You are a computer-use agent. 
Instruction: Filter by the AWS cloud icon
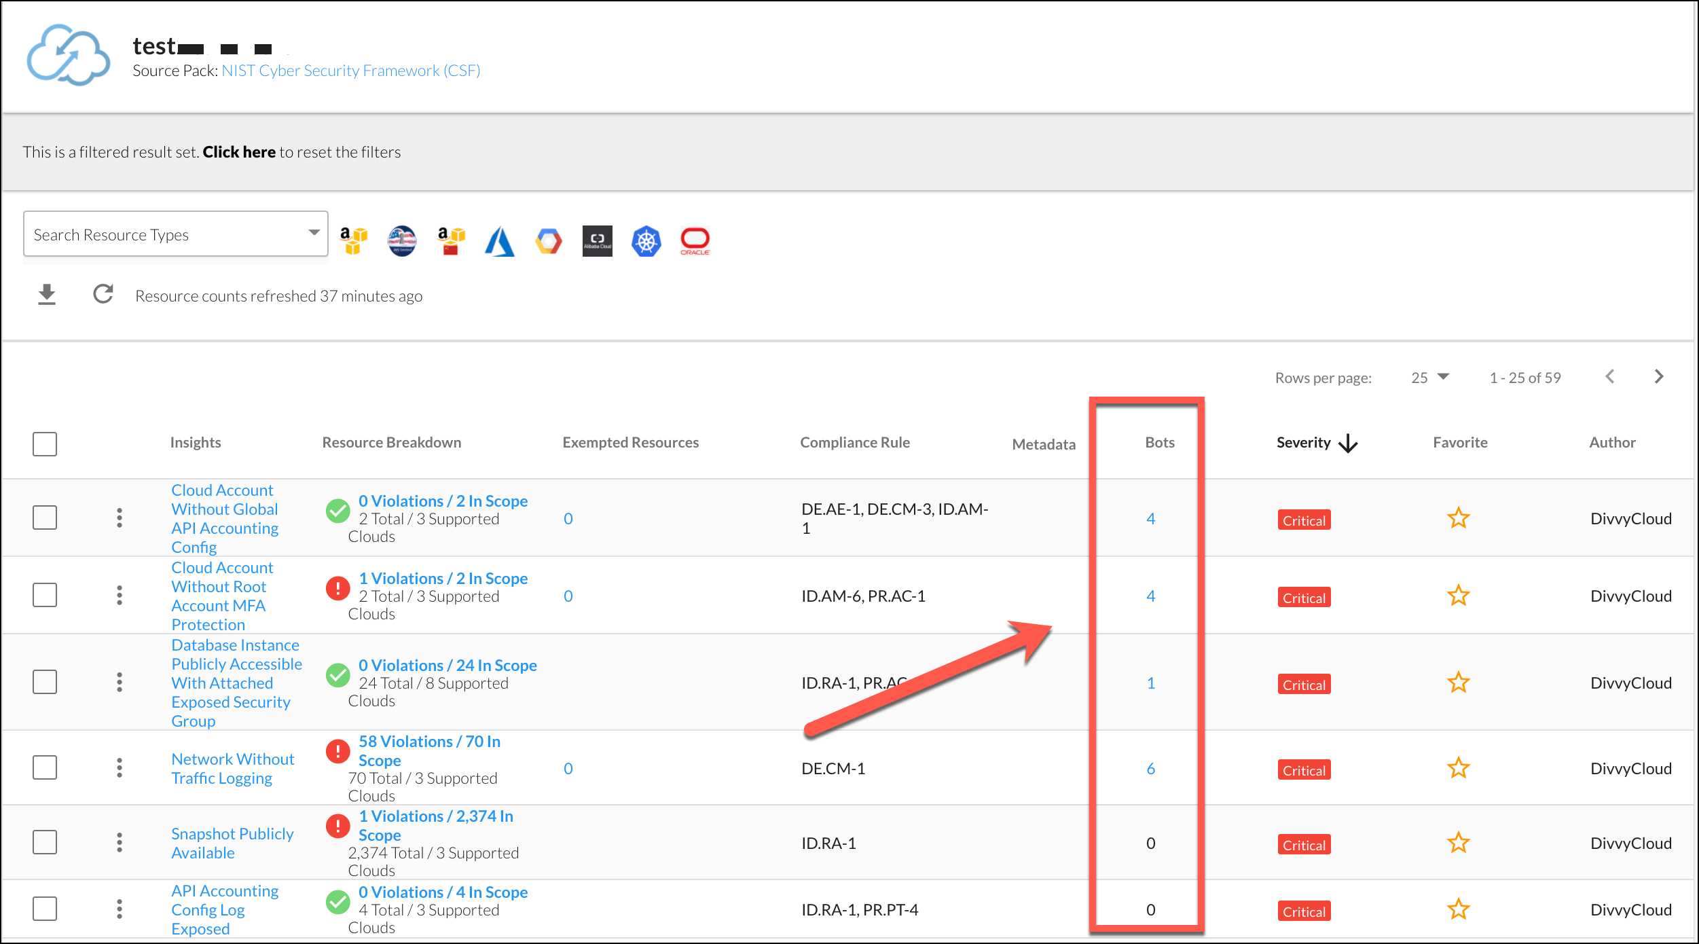tap(354, 241)
